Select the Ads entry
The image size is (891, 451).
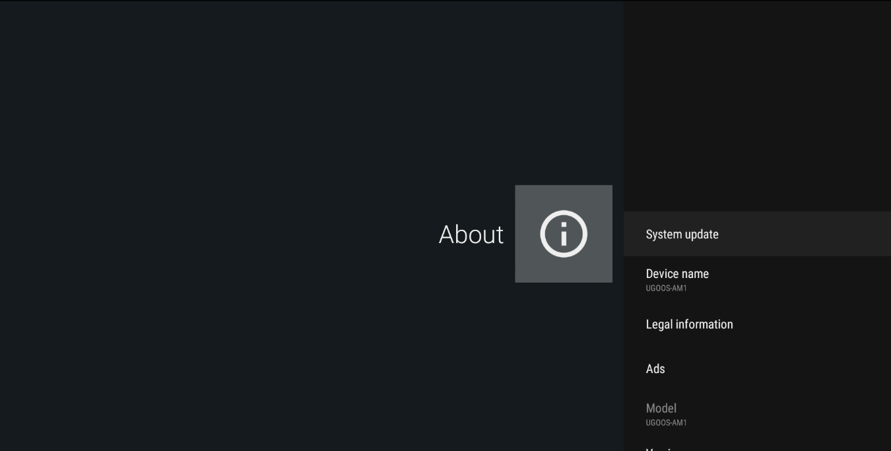click(757, 369)
